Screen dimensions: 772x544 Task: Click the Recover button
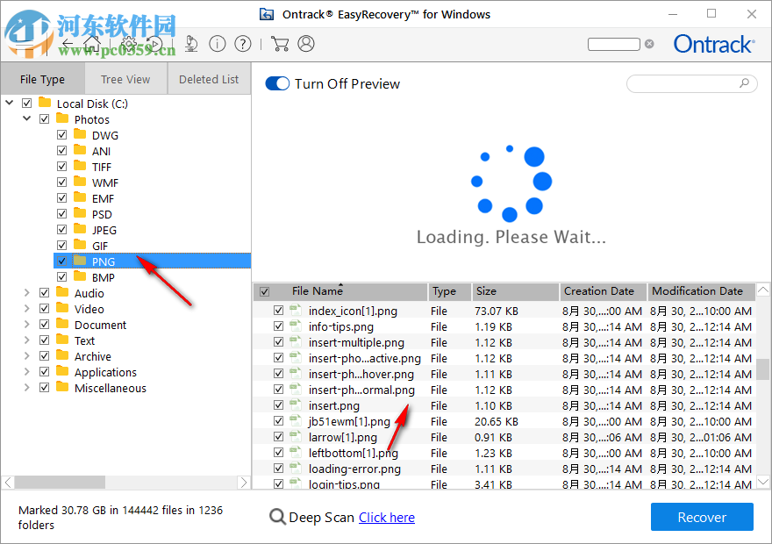pos(702,517)
